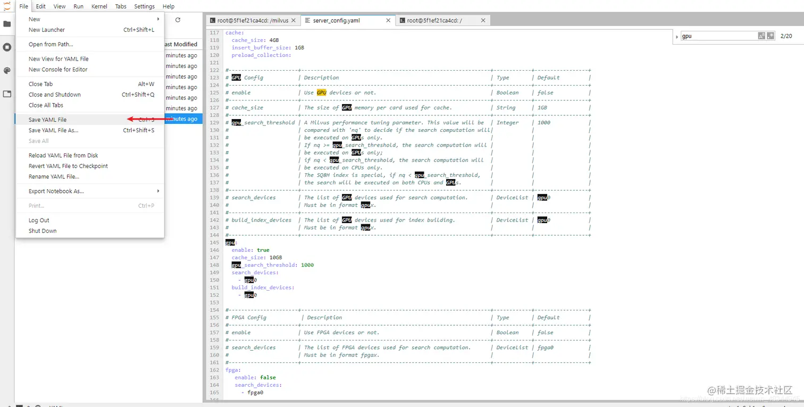804x407 pixels.
Task: Click terminal icon on the /milvus tab
Action: click(212, 21)
